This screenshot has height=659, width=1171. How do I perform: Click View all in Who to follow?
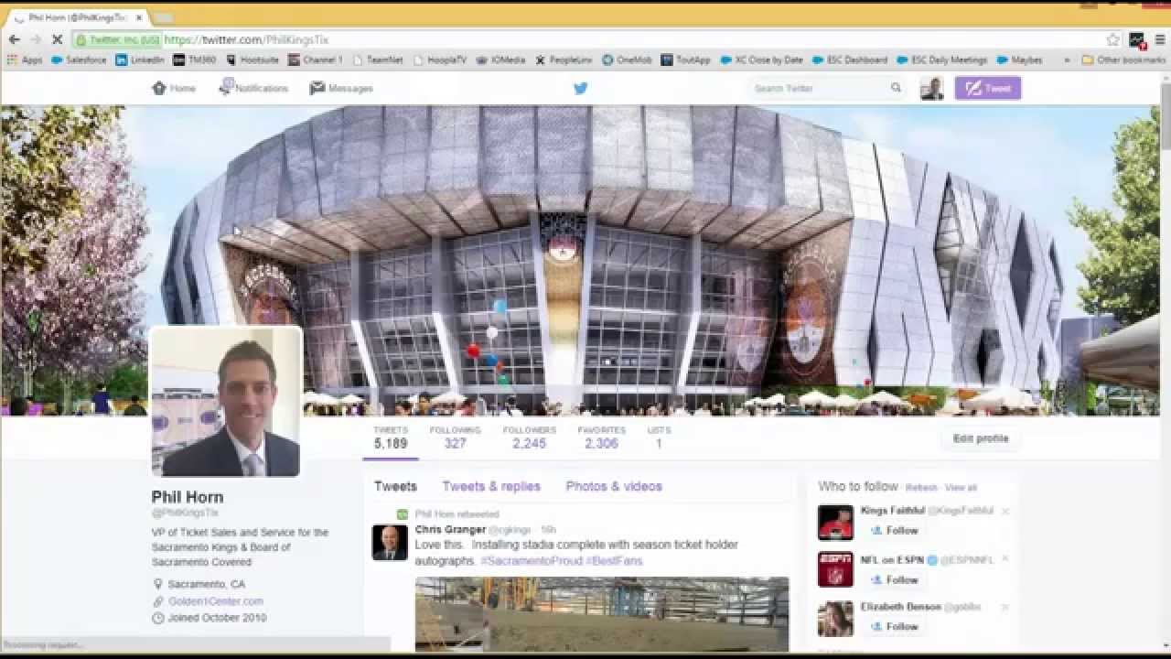pos(961,488)
